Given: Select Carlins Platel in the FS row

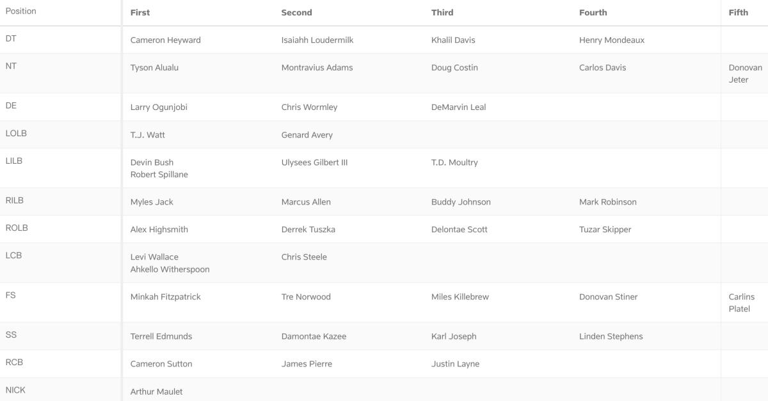Looking at the screenshot, I should click(741, 303).
